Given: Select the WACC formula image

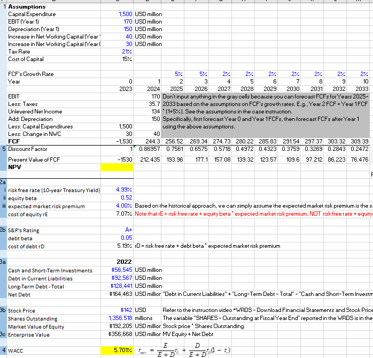Looking at the screenshot, I should click(x=184, y=350).
